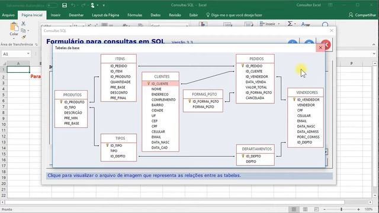Screen dimensions: 379x213
Task: Switch to the Desenhar tab
Action: point(76,15)
